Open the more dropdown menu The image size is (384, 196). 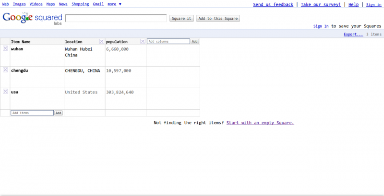(114, 4)
